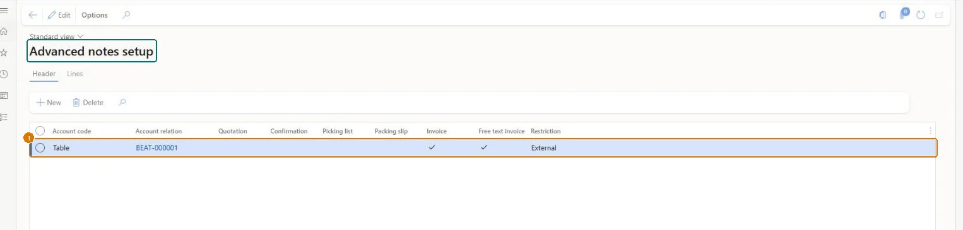
Task: Click the Edit pencil button
Action: (x=59, y=15)
